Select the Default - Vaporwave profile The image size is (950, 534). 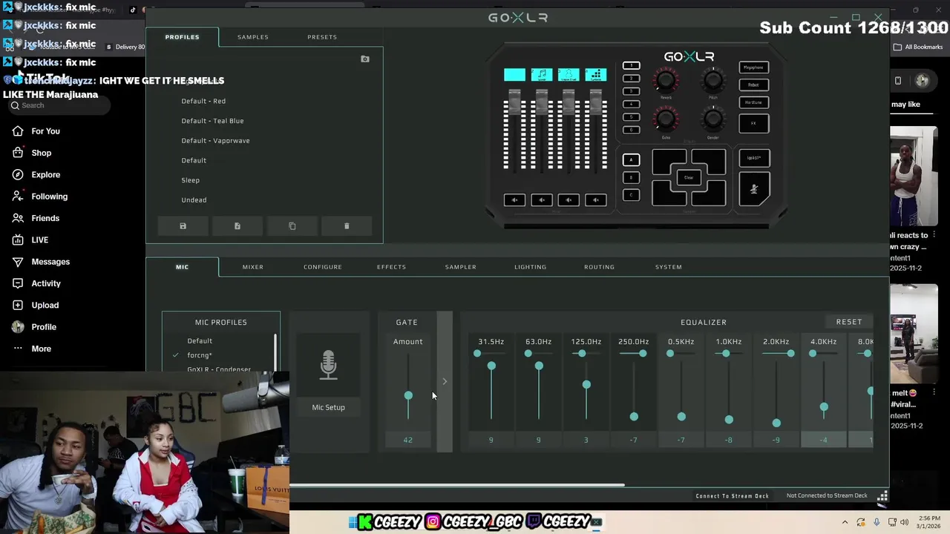point(215,141)
